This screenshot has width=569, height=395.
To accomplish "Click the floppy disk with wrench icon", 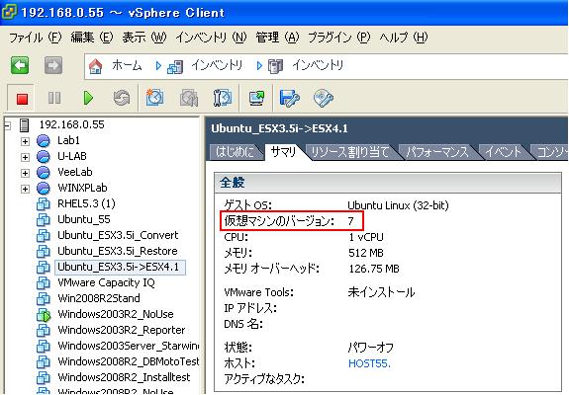I will (290, 98).
